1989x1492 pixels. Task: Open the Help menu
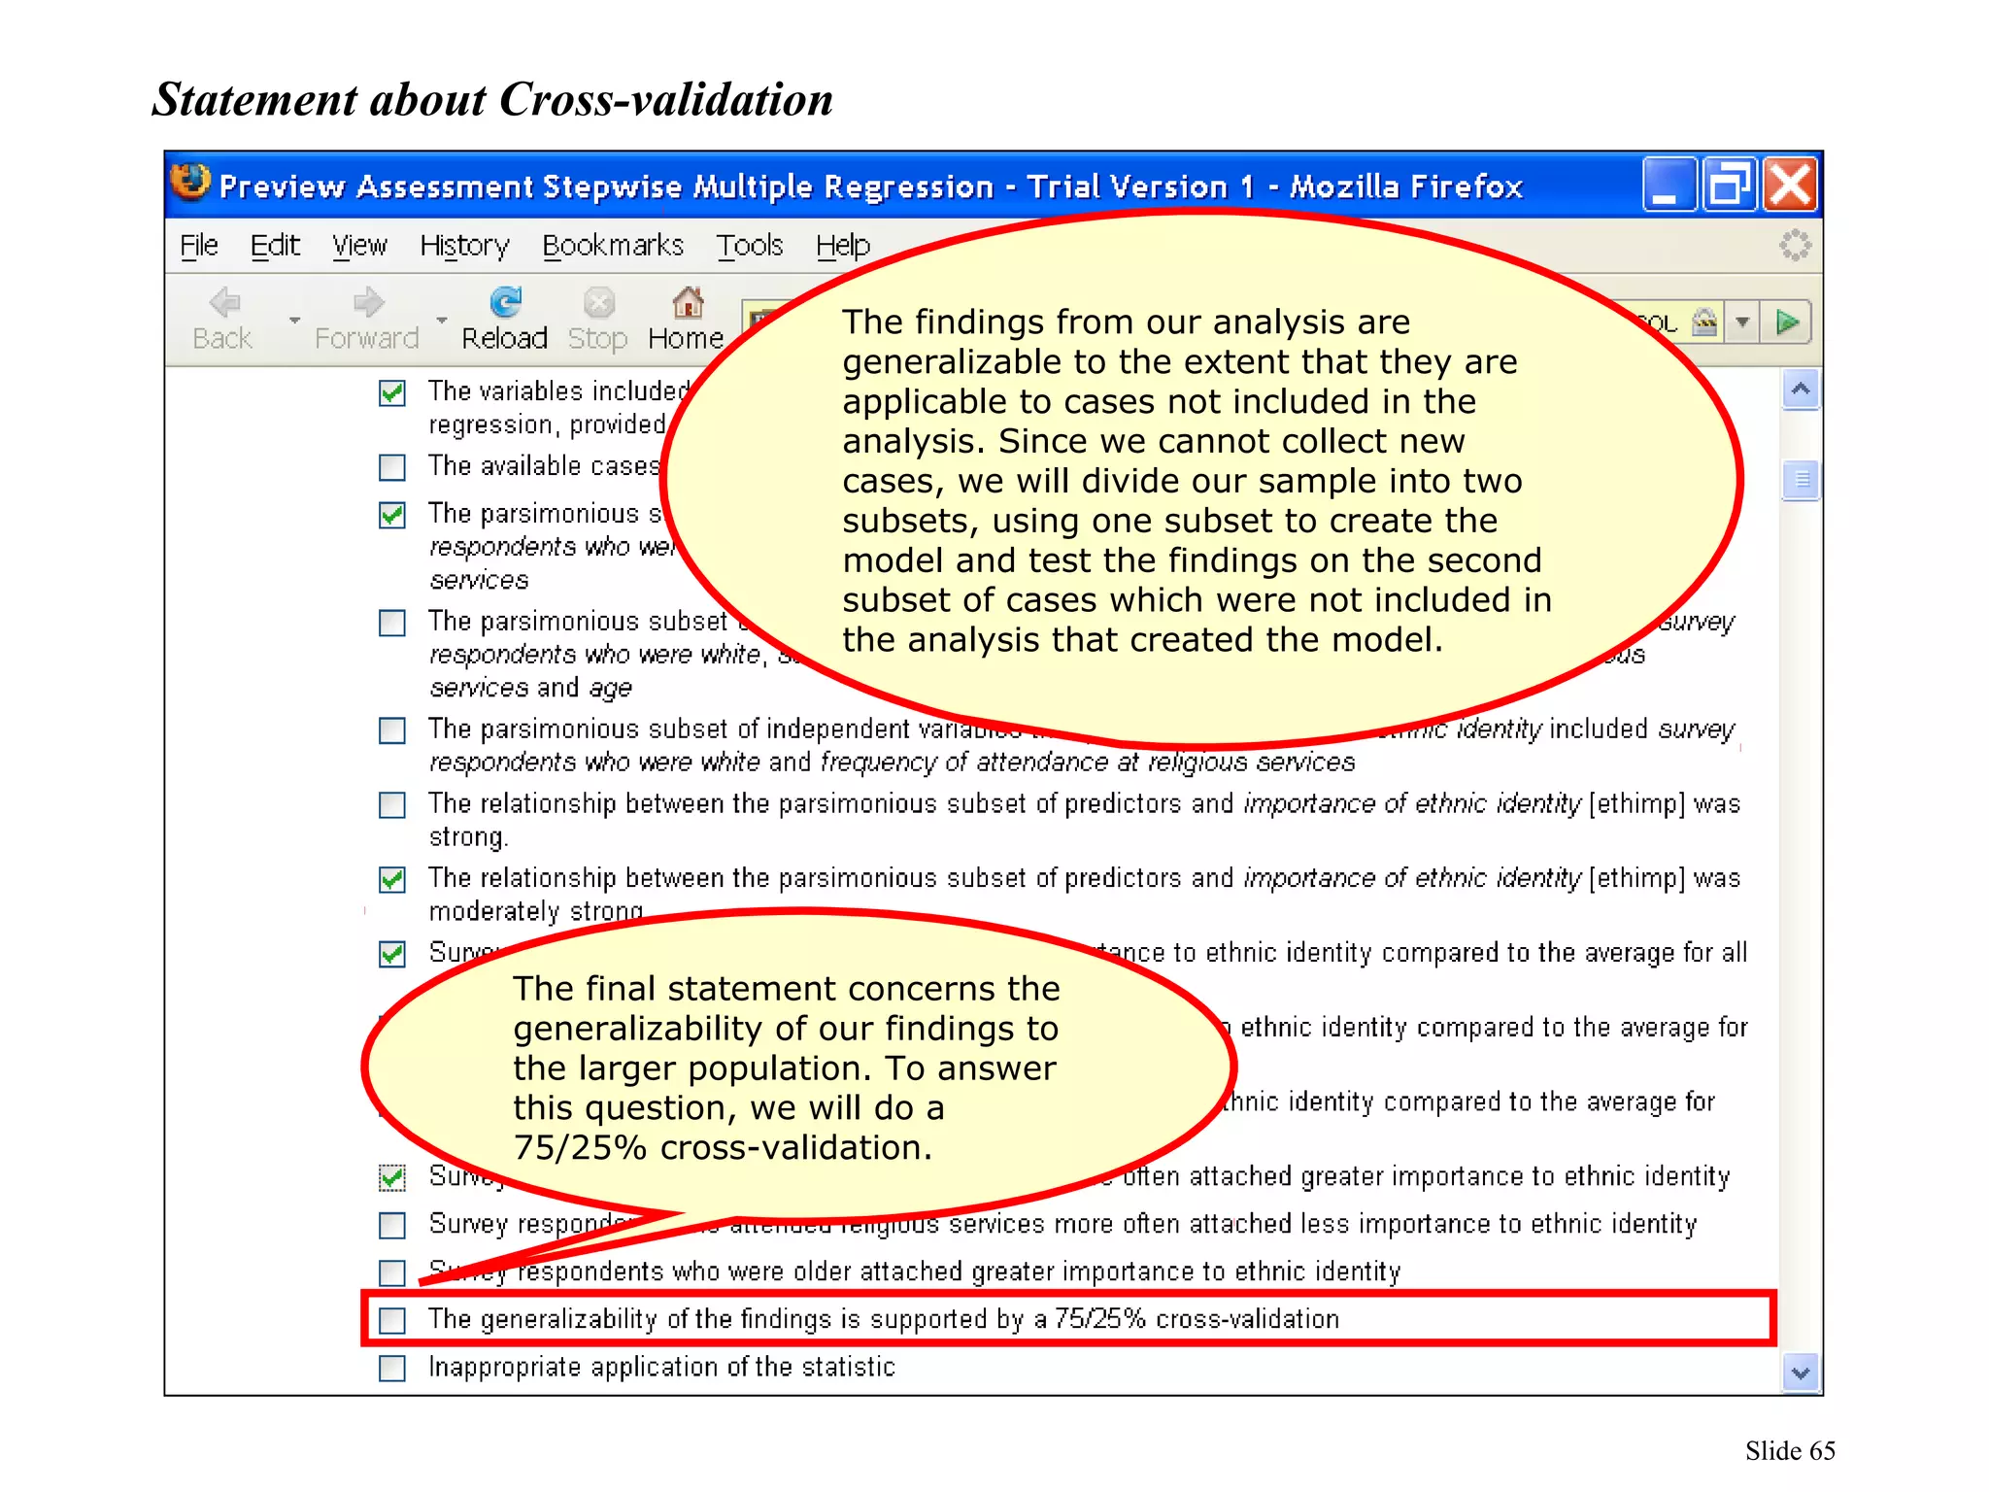point(842,245)
